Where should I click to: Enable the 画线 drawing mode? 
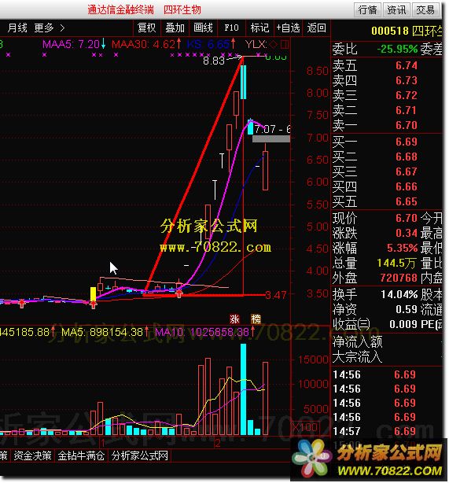tap(203, 28)
